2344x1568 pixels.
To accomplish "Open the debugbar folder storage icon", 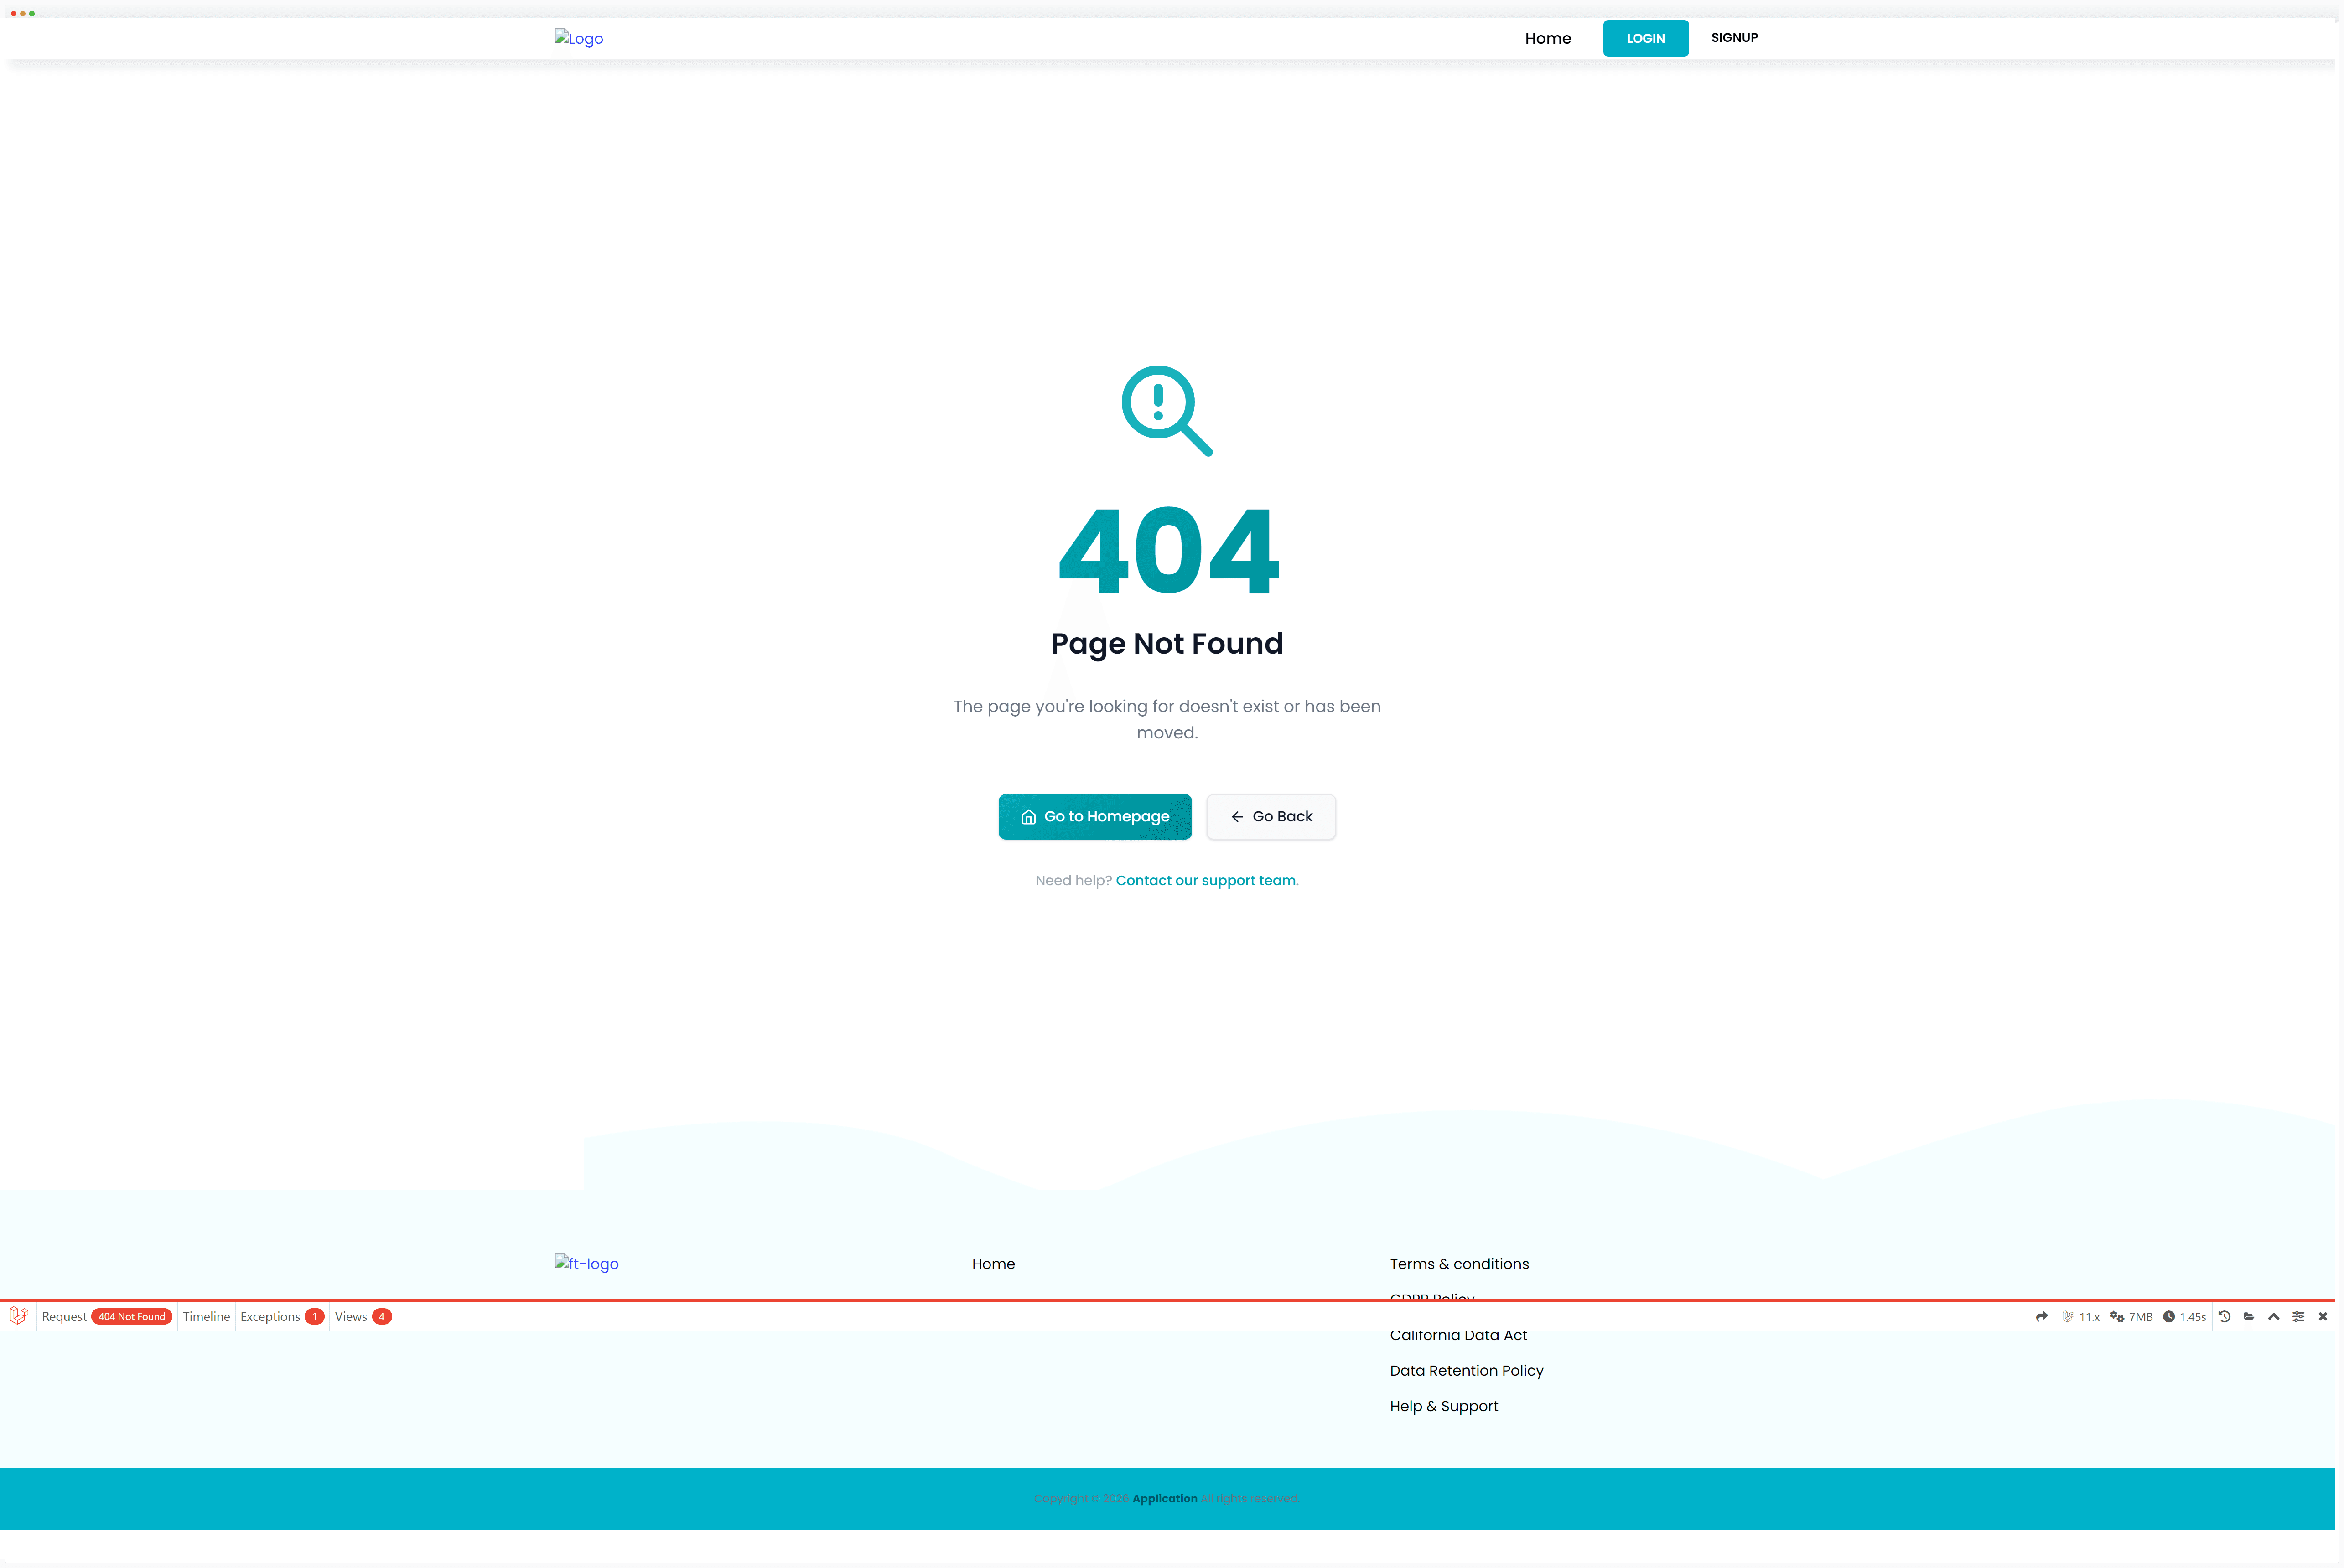I will 2249,1317.
